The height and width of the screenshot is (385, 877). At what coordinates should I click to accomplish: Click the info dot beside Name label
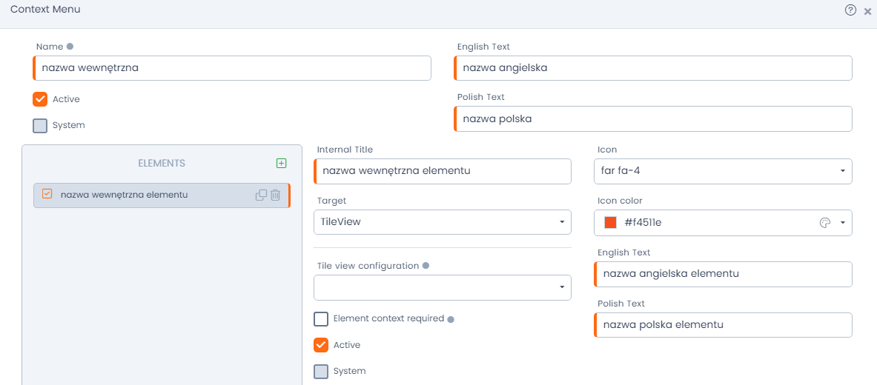pyautogui.click(x=70, y=47)
